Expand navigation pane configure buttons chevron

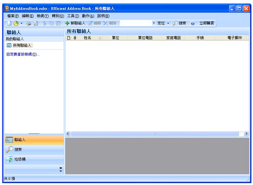pos(61,169)
